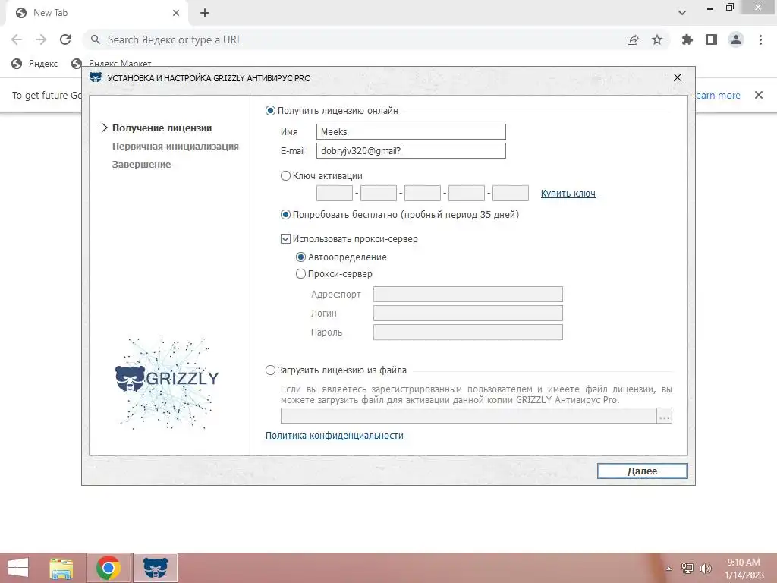This screenshot has height=583, width=777.
Task: Switch to Chrome in taskbar
Action: pos(109,568)
